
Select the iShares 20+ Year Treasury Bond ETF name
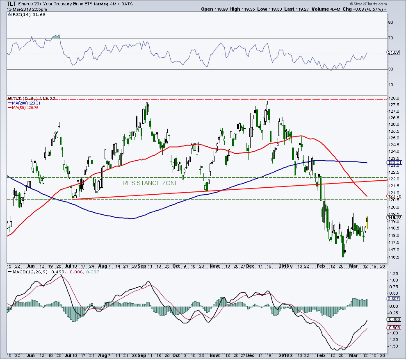click(55, 4)
